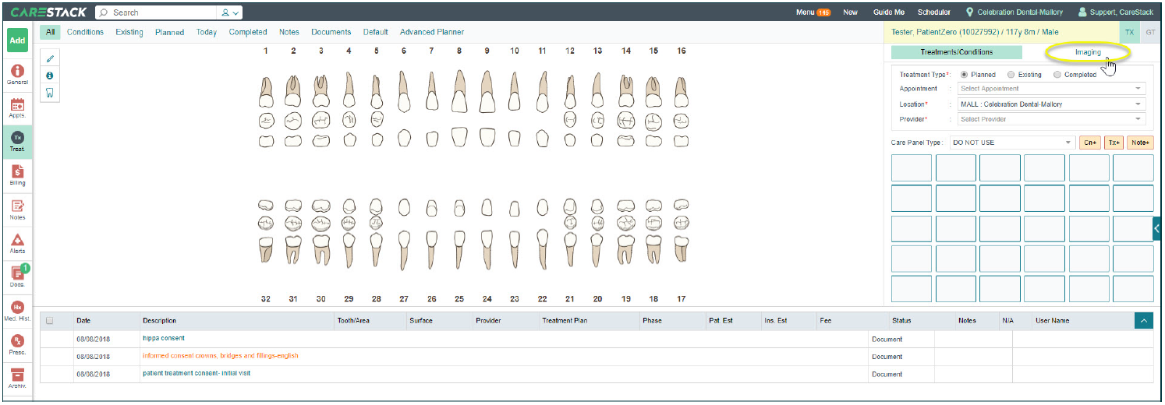Click the tooth icon below info icon

click(50, 92)
